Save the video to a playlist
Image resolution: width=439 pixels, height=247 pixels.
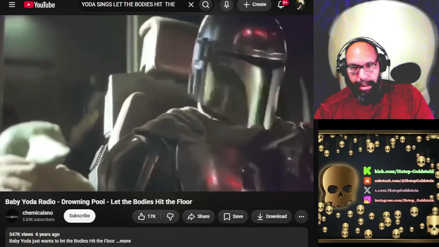pos(233,216)
